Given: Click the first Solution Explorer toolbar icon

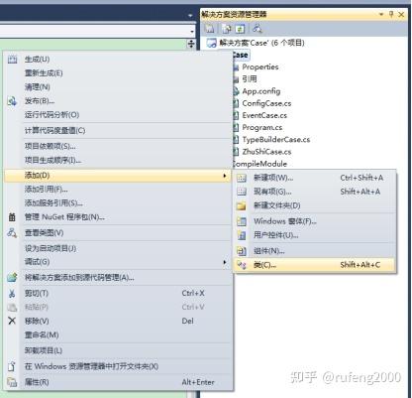Looking at the screenshot, I should click(x=210, y=29).
